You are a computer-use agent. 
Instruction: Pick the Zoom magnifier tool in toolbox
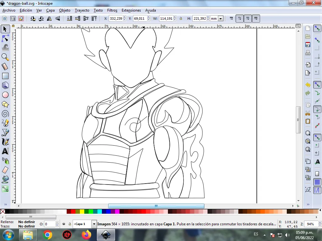point(5,57)
